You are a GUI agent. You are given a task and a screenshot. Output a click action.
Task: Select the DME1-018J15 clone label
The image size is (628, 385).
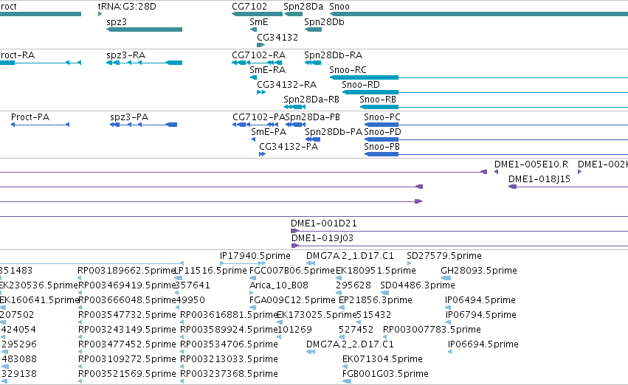(x=539, y=179)
